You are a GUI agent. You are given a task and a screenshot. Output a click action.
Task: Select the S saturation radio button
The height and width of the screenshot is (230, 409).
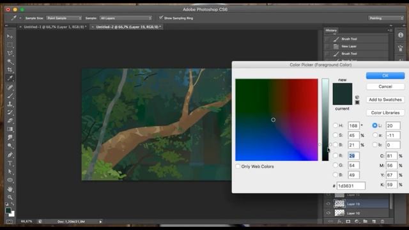[336, 135]
